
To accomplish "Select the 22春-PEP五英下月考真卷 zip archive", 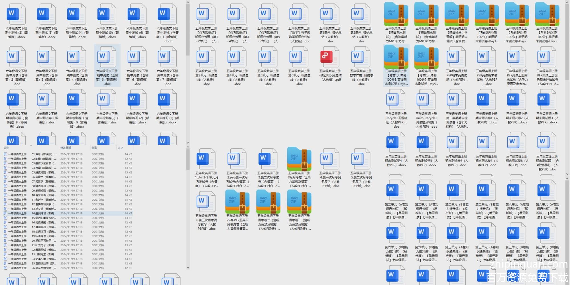I will pos(237,202).
